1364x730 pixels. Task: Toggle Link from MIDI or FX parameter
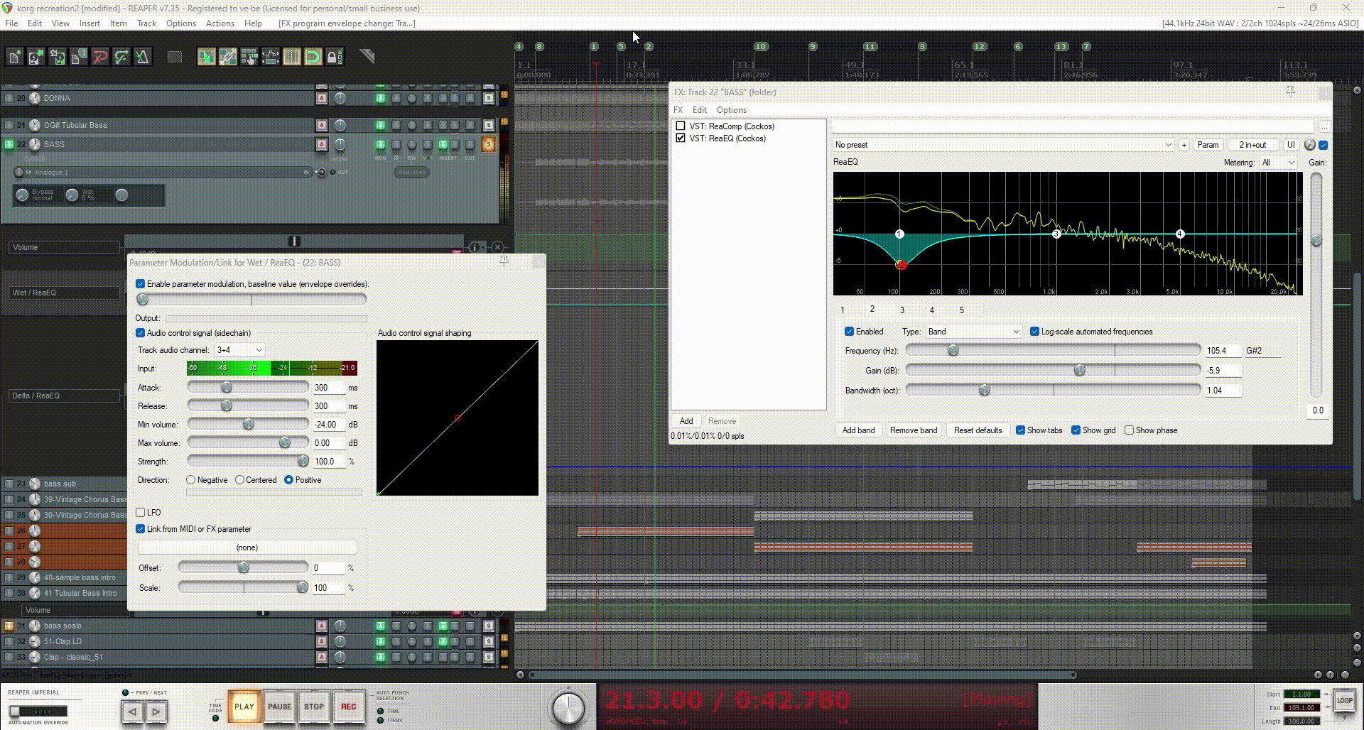click(x=140, y=529)
